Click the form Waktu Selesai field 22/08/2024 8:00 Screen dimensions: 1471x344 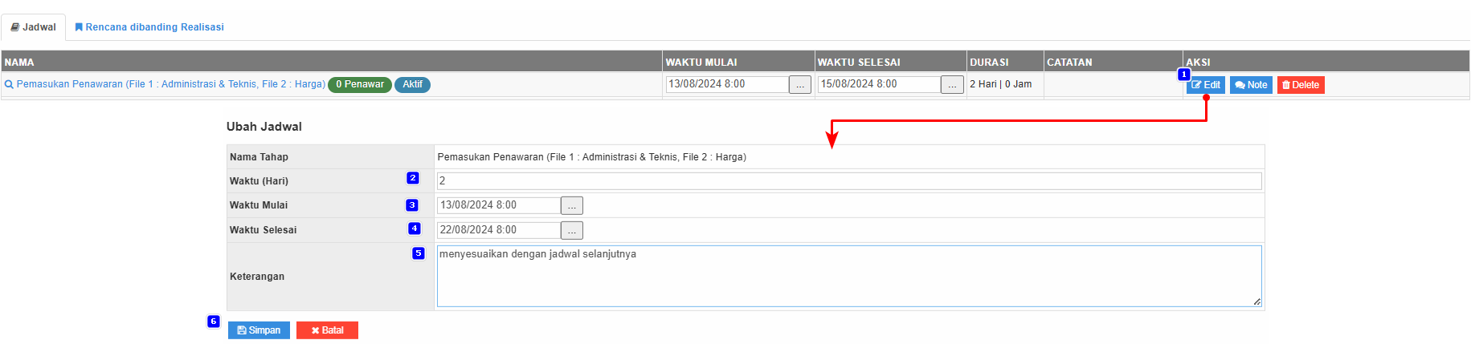click(x=498, y=230)
